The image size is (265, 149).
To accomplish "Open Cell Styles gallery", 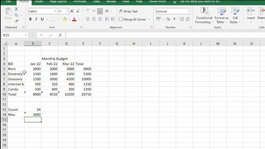I will pos(235,15).
